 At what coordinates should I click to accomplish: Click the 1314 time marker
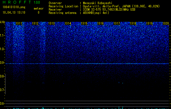68,23
